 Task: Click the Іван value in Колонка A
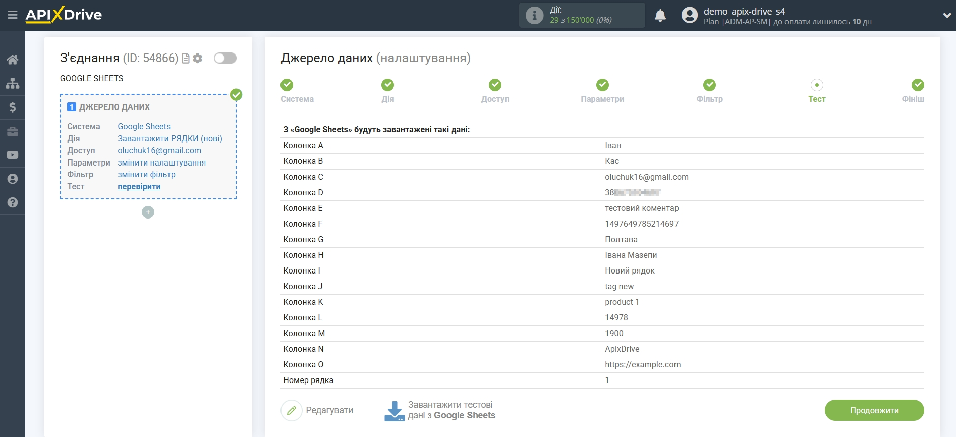point(613,145)
